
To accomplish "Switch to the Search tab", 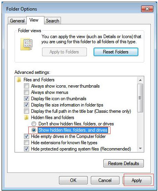I will pyautogui.click(x=52, y=21).
